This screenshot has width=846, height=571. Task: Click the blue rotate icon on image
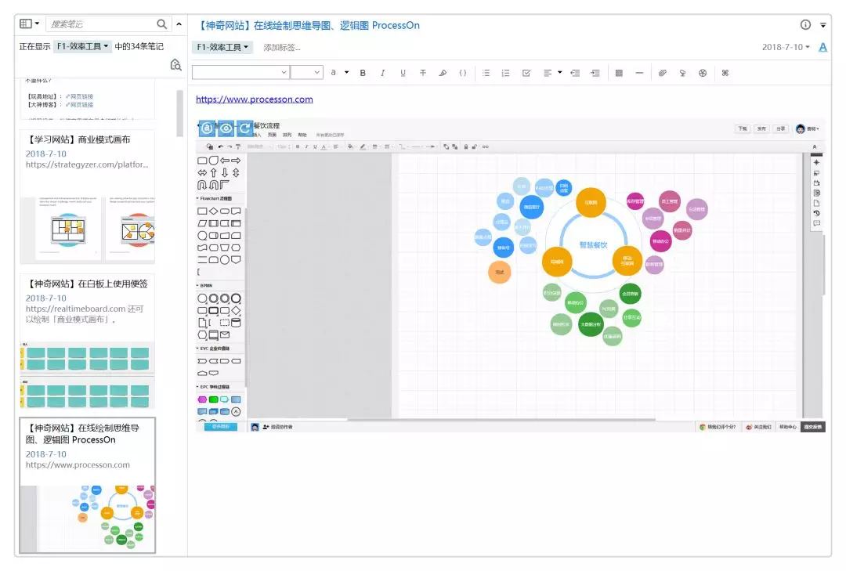[x=245, y=128]
